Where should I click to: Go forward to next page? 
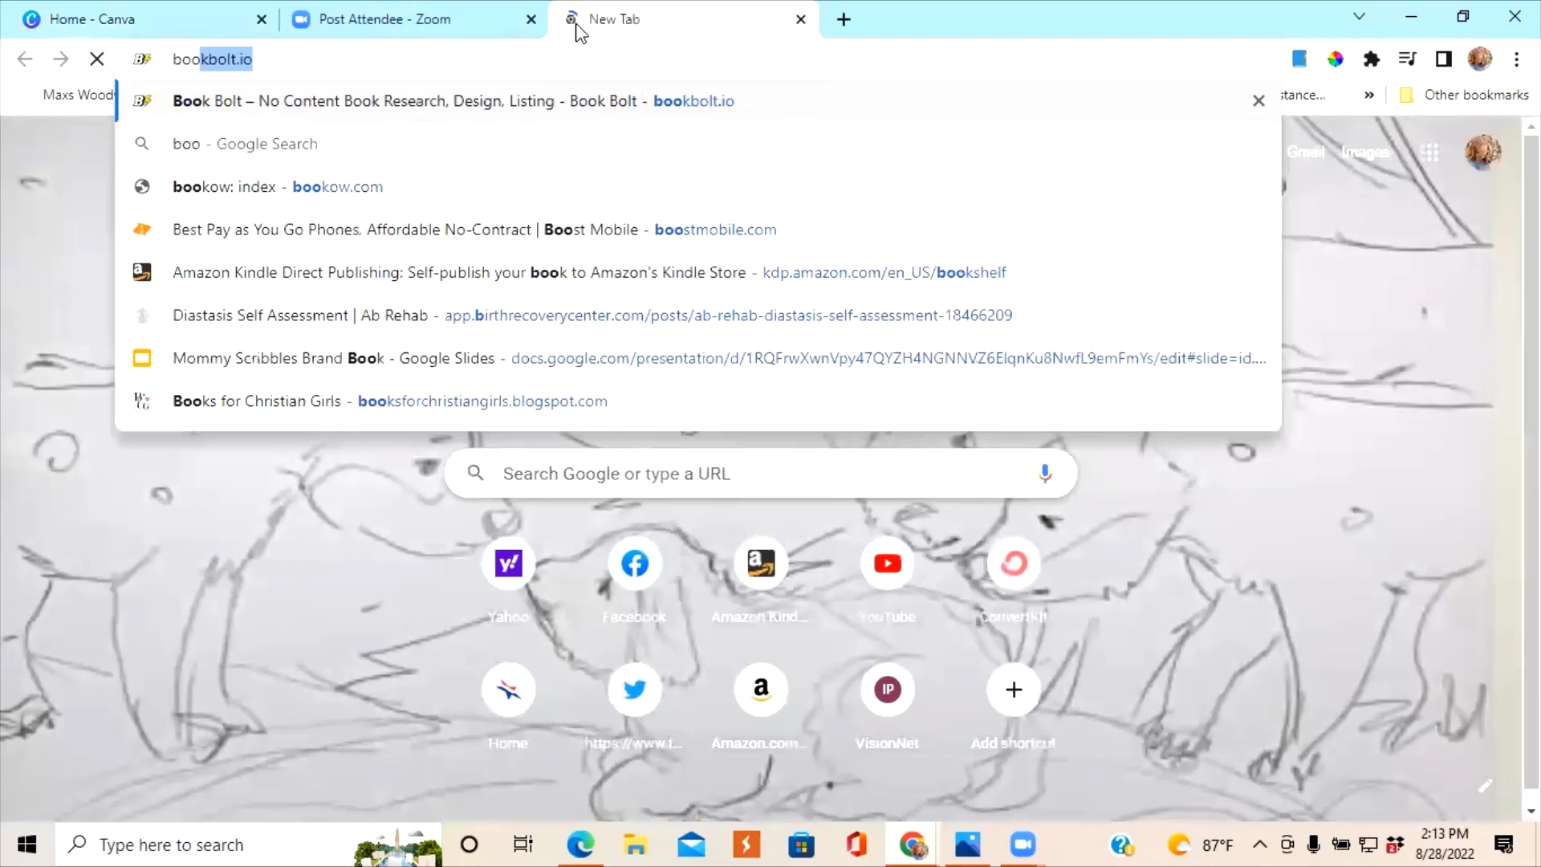[x=61, y=59]
